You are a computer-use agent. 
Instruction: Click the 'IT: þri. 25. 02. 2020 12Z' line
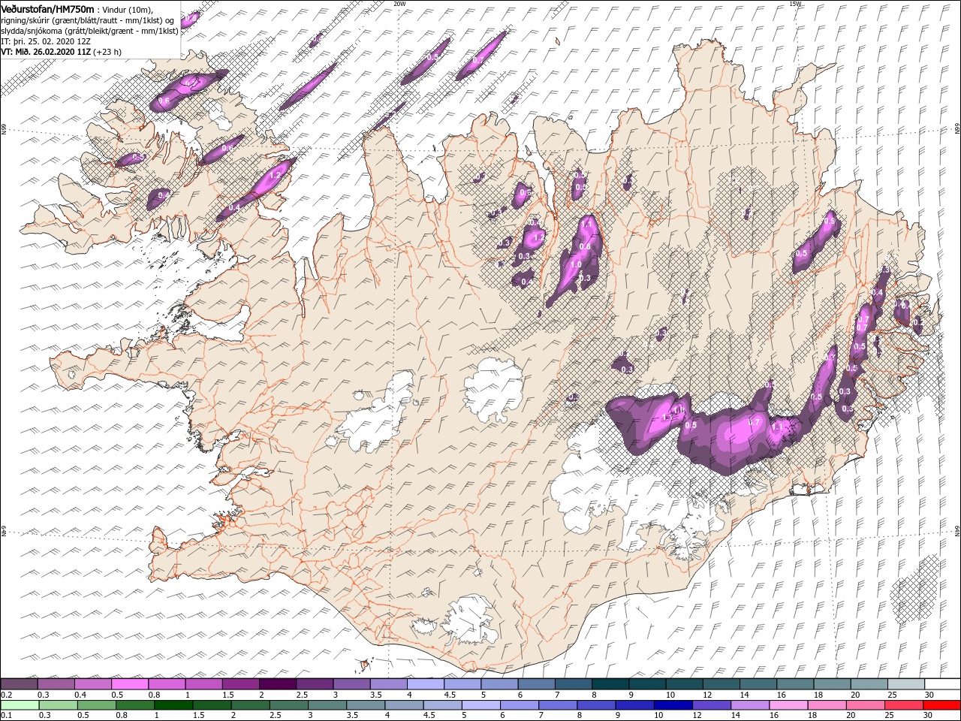coord(44,41)
